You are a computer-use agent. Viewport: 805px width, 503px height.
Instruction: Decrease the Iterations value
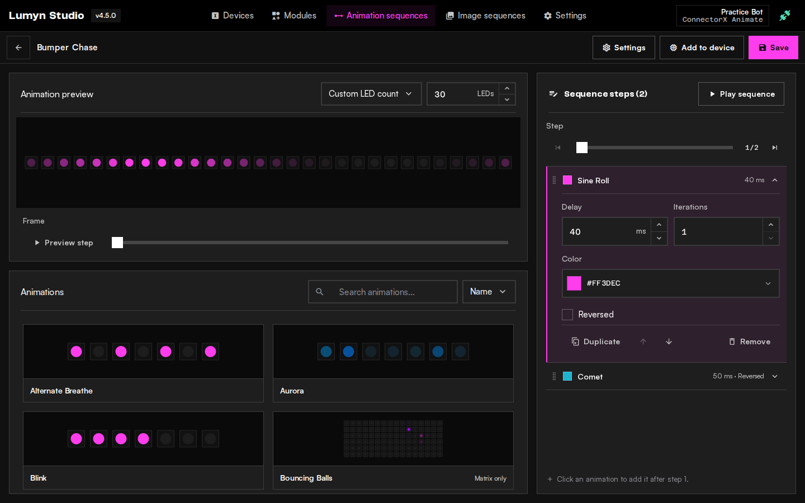(771, 238)
